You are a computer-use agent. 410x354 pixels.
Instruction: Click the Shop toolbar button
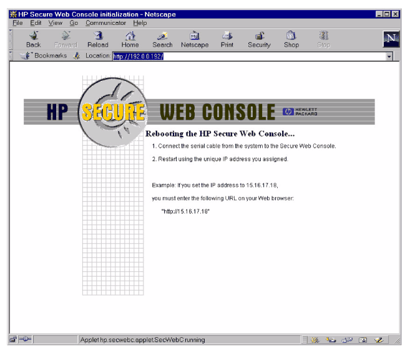pos(291,39)
